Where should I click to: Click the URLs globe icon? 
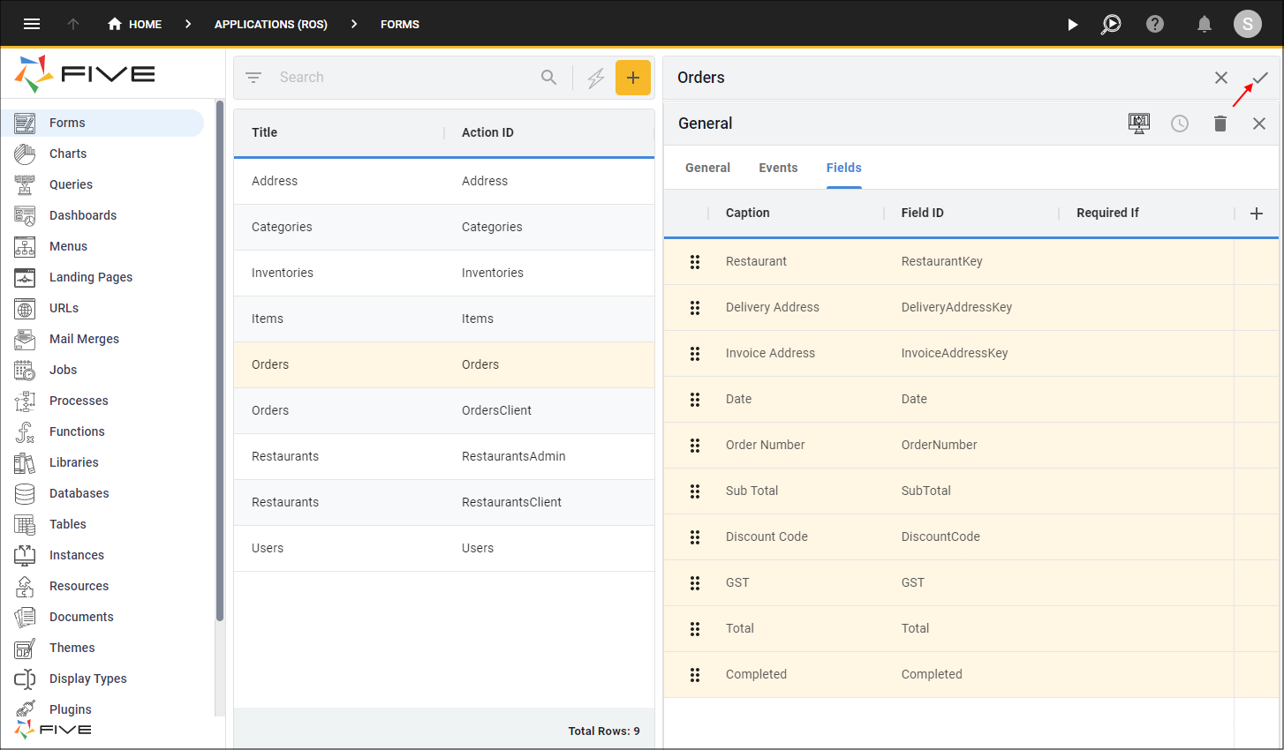25,308
